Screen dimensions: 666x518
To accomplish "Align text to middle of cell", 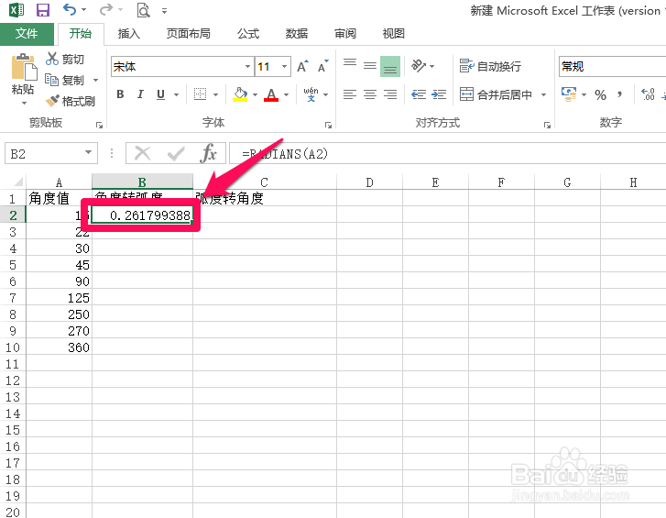I will (x=369, y=65).
